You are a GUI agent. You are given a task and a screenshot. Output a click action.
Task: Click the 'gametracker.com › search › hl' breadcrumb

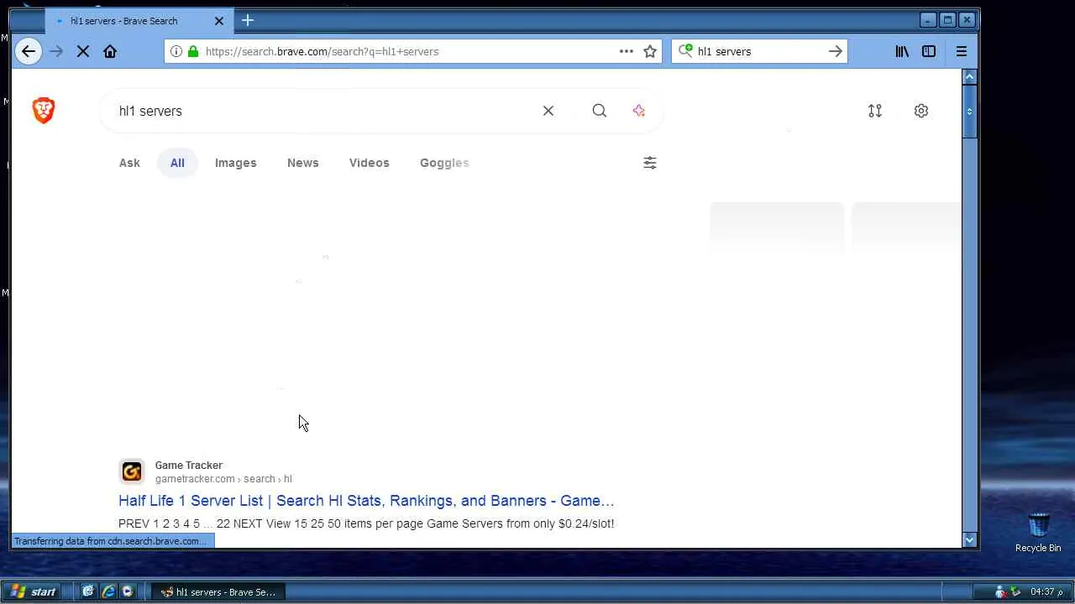click(223, 479)
